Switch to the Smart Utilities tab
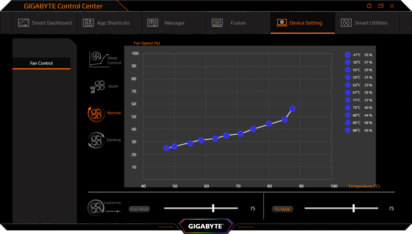This screenshot has height=234, width=412. pos(367,23)
